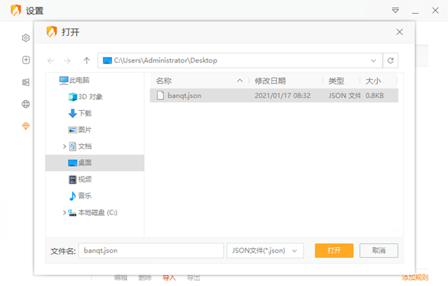Screen dimensions: 448x286
Task: Click the path field C:\Users\Administrator\Desktop
Action: coord(240,61)
